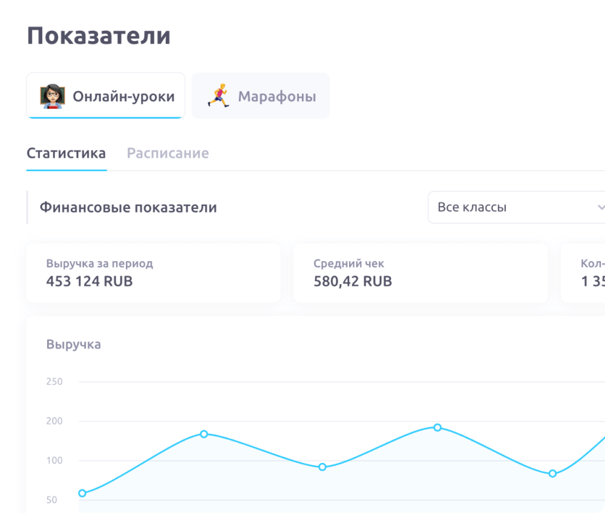Click the 100 axis label
Screen dimensions: 605x513
pyautogui.click(x=54, y=460)
